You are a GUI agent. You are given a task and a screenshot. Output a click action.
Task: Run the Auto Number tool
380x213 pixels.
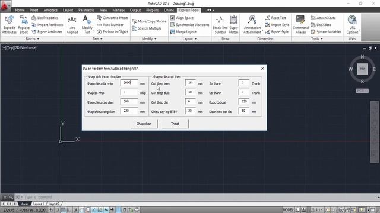pyautogui.click(x=110, y=25)
